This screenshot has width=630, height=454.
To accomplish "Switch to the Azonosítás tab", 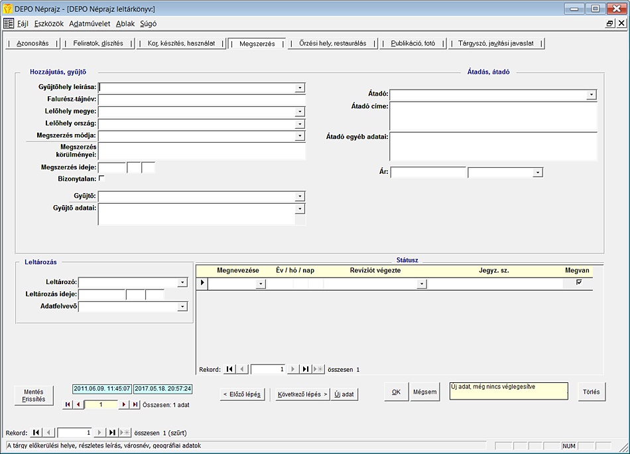I will (x=32, y=43).
